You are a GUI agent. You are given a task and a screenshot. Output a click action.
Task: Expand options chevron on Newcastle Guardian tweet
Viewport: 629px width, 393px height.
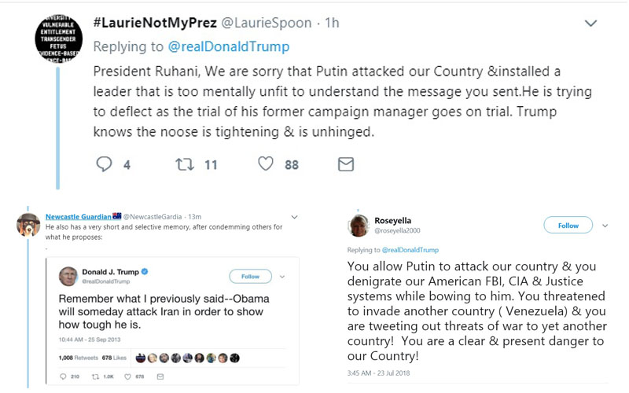tap(294, 217)
